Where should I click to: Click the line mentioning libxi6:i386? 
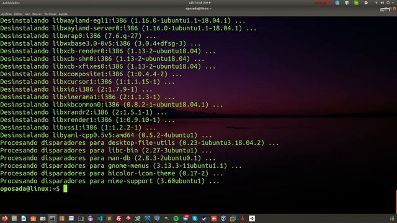click(x=76, y=89)
